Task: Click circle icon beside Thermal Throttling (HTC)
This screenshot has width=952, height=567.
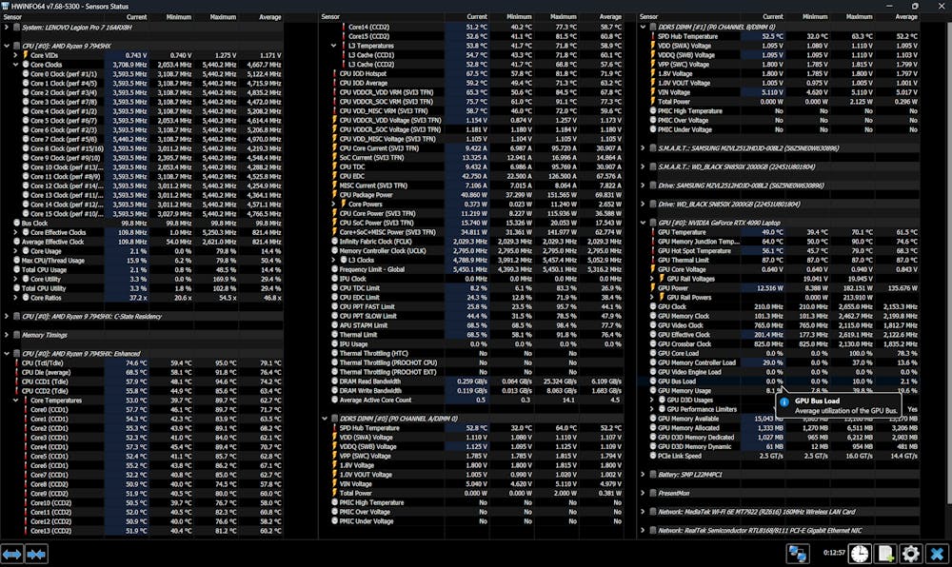Action: 334,354
